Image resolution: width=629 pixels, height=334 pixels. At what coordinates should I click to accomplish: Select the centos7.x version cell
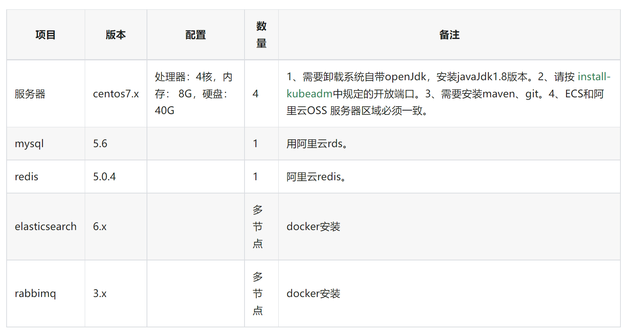point(116,94)
